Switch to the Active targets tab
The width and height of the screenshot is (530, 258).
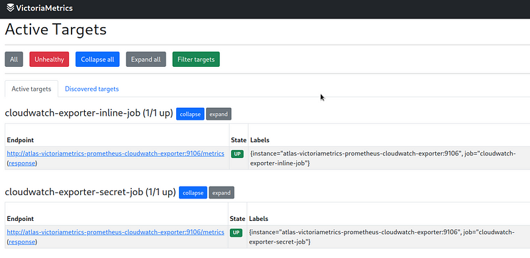point(31,89)
